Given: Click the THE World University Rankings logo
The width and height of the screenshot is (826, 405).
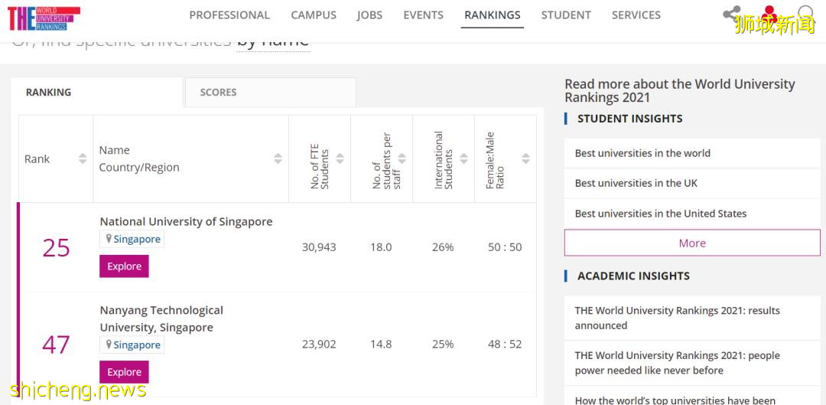Looking at the screenshot, I should pyautogui.click(x=43, y=17).
